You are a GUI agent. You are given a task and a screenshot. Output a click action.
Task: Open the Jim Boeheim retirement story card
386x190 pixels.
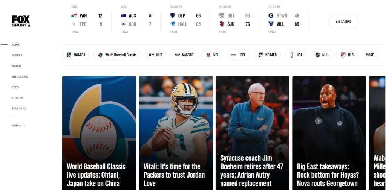252,133
